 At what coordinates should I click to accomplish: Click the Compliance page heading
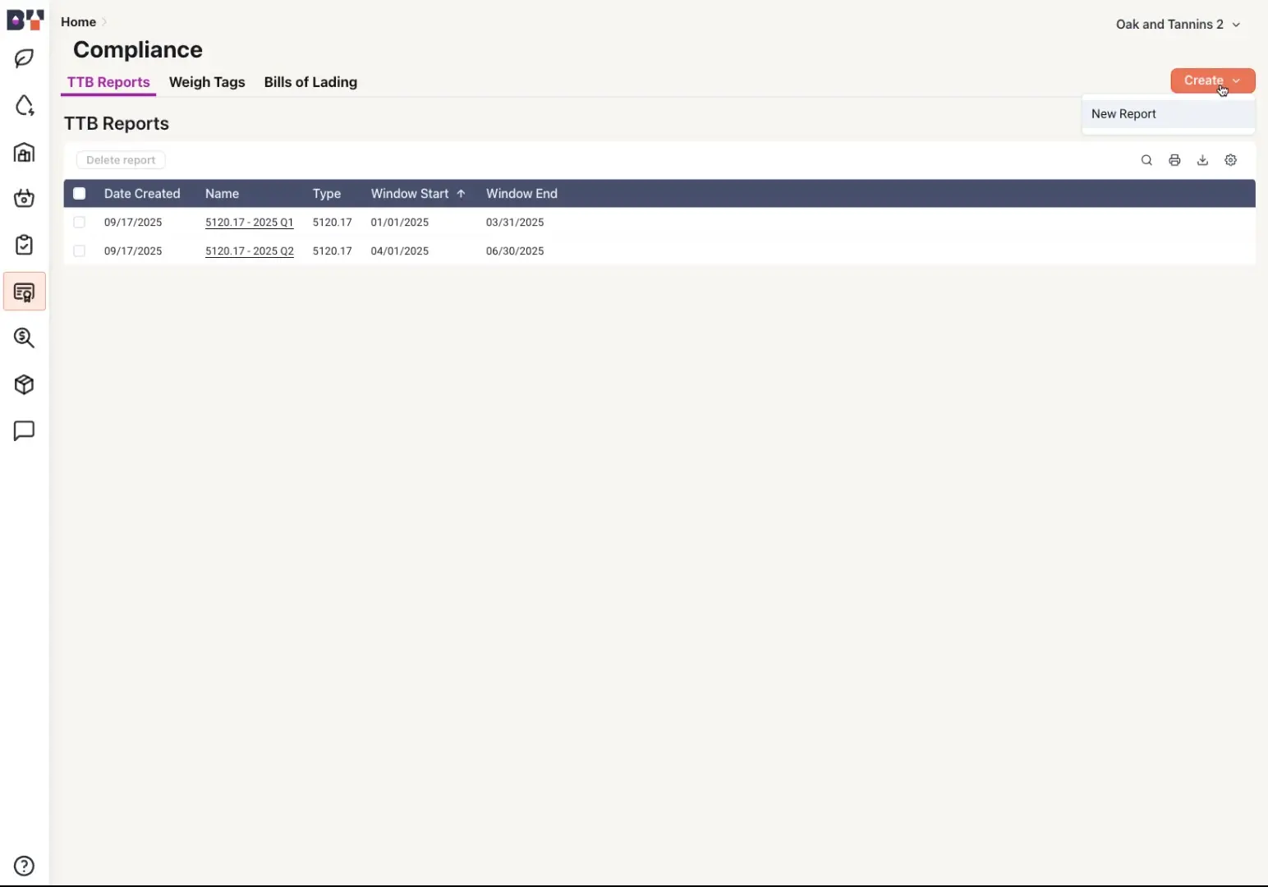(138, 50)
